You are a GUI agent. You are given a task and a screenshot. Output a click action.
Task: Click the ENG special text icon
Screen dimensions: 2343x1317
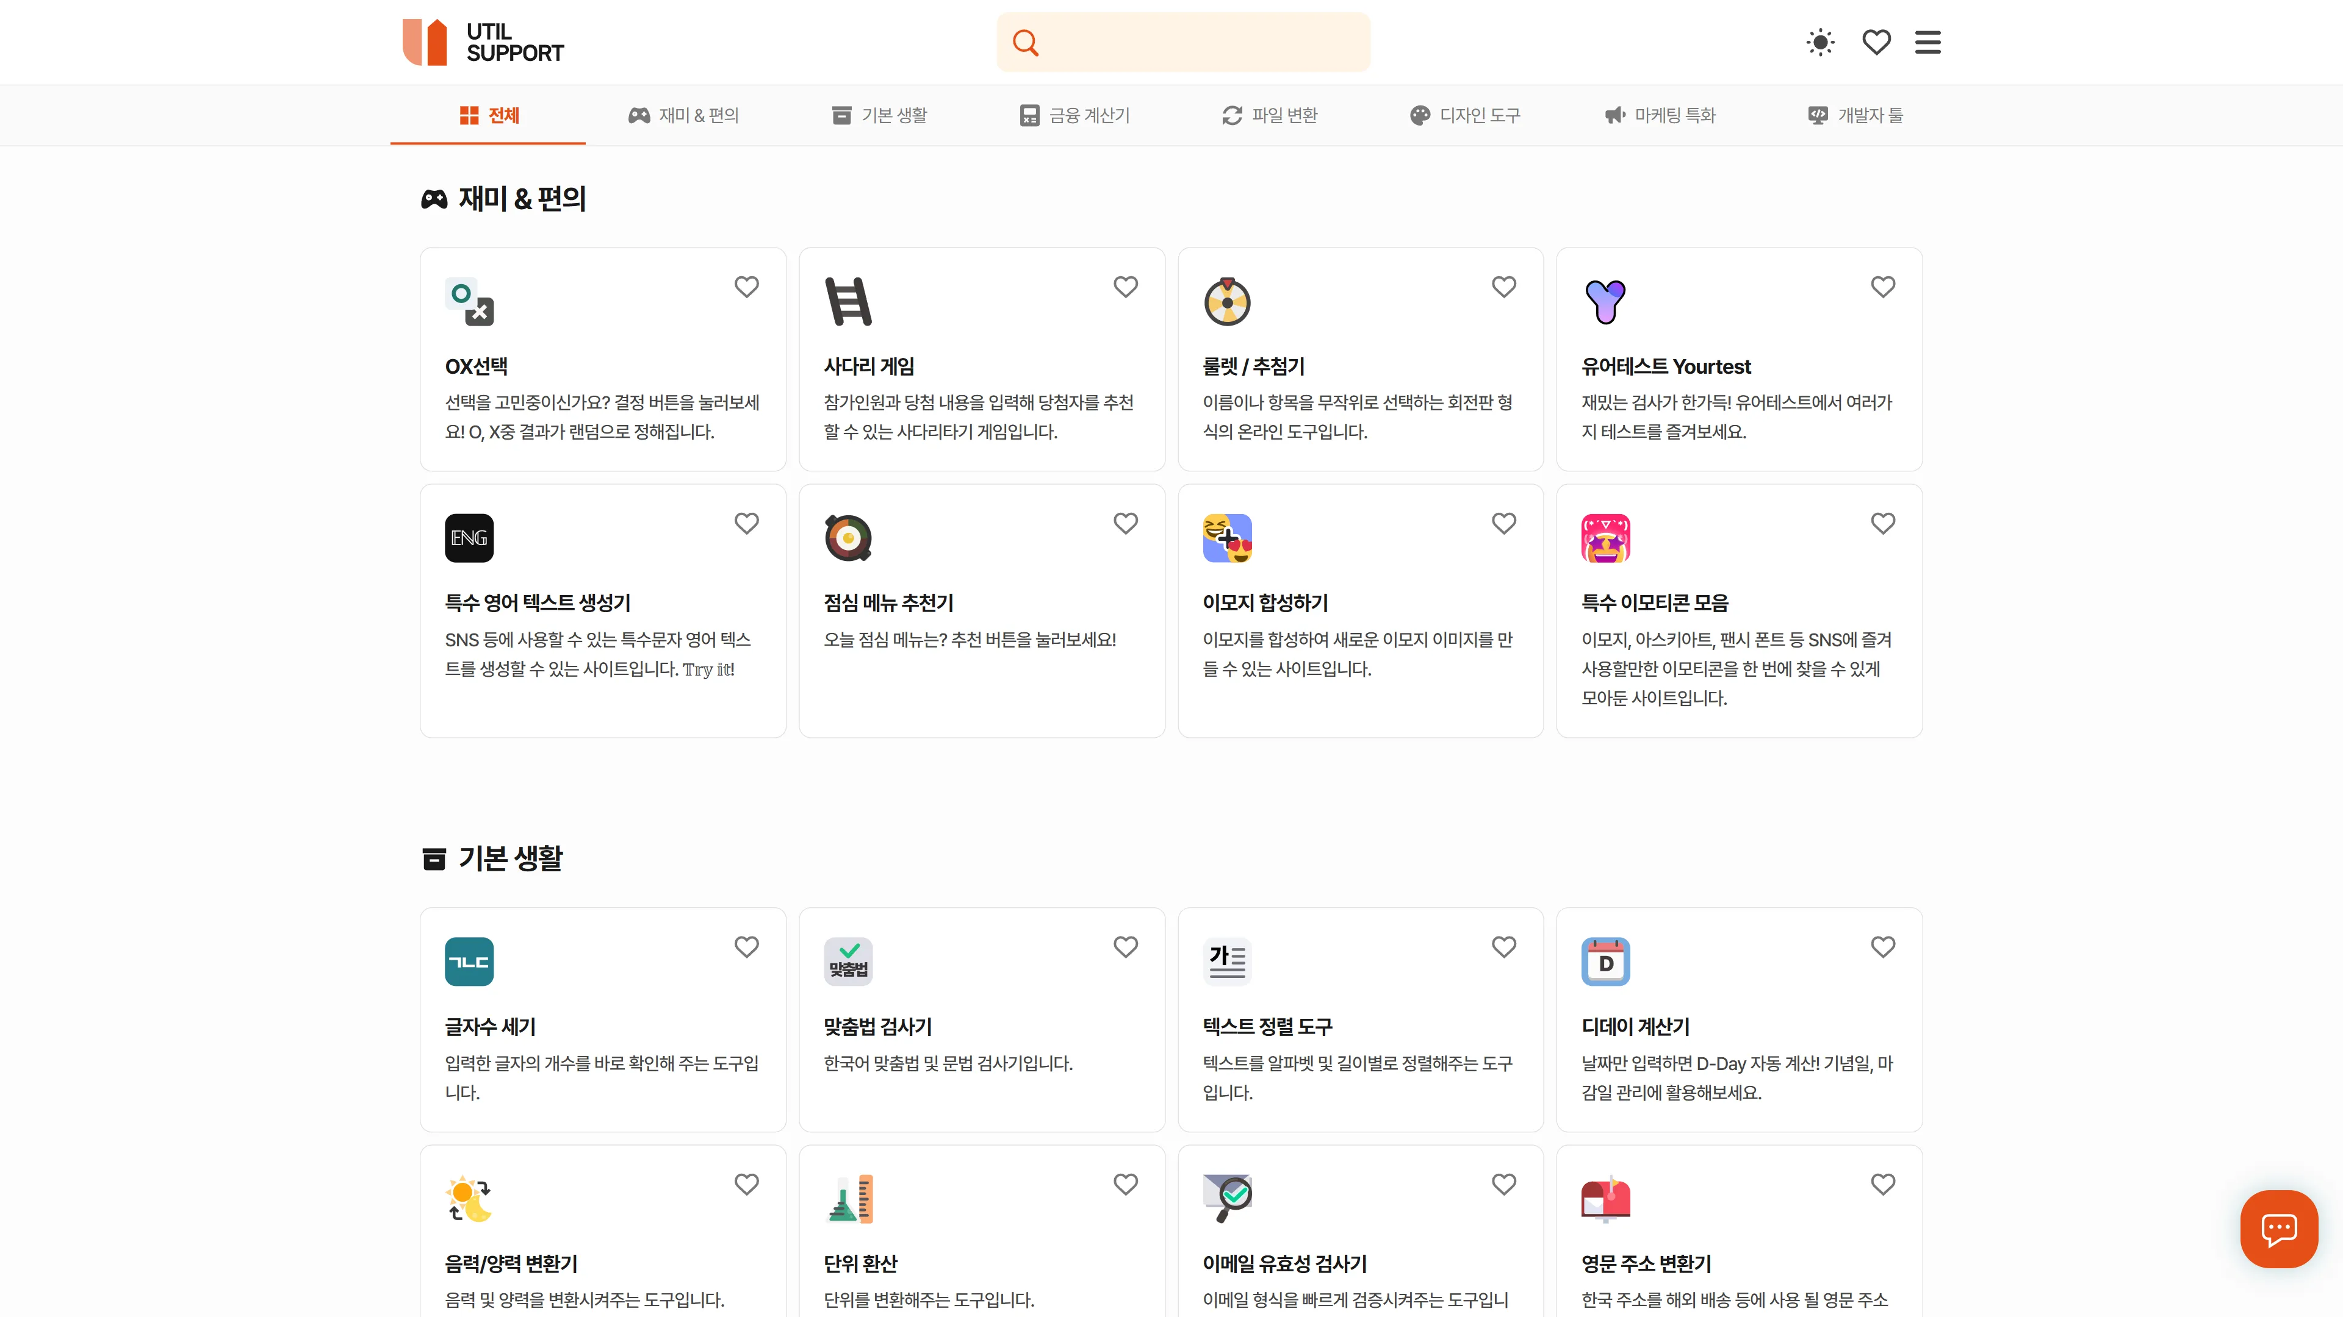point(469,538)
